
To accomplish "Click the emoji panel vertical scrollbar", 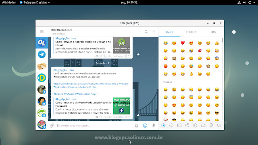I will pyautogui.click(x=223, y=40).
